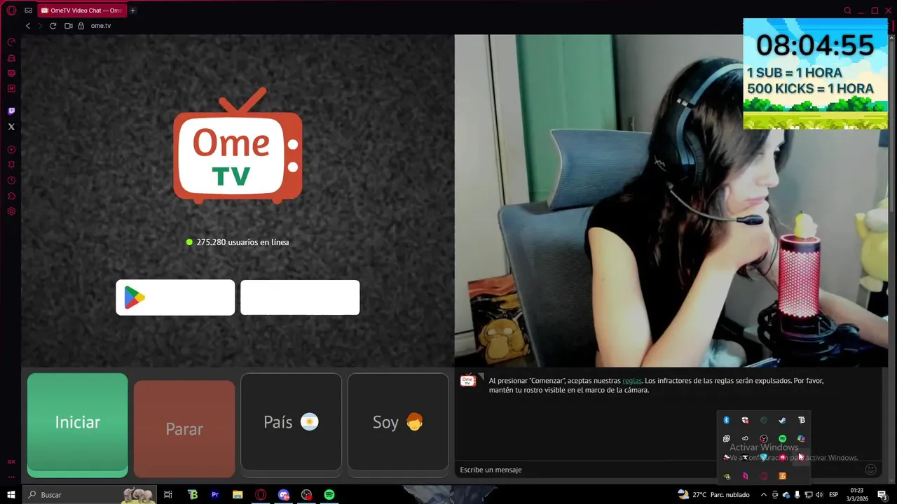Click the OBS Studio tray icon

[764, 439]
